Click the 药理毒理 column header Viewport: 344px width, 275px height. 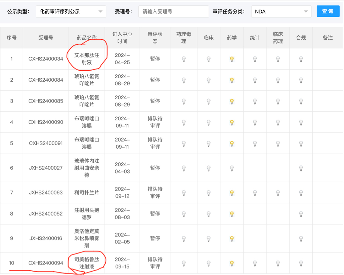pos(184,38)
